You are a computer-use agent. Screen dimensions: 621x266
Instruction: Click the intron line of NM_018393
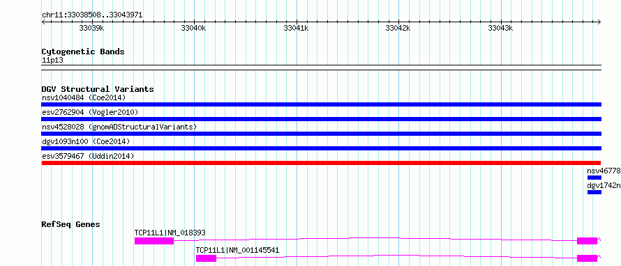[x=375, y=238]
